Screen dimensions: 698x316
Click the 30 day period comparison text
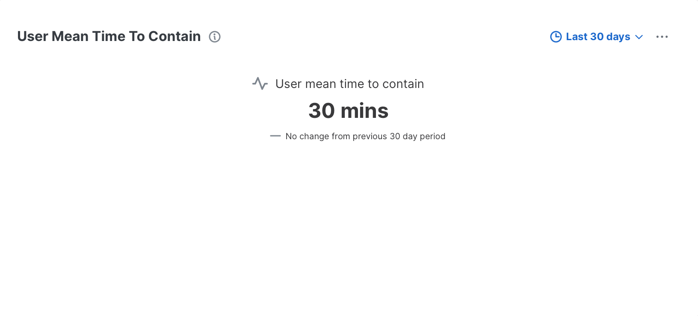tap(417, 136)
